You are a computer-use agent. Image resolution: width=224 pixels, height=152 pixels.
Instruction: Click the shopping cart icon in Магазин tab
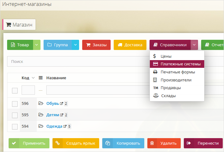[x=8, y=25]
